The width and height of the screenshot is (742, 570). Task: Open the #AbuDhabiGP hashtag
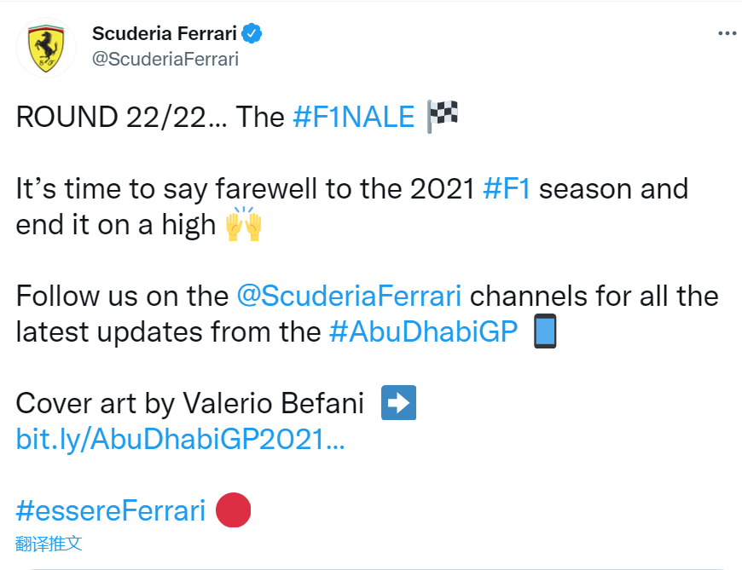[x=423, y=331]
